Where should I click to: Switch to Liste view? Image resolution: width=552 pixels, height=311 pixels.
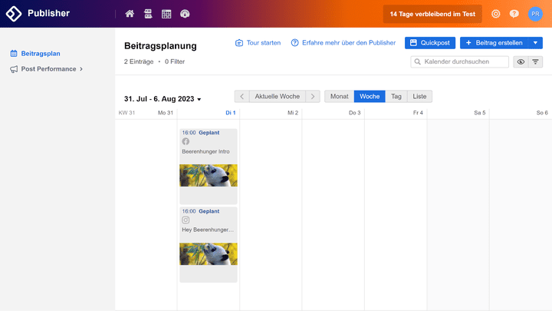[x=419, y=96]
